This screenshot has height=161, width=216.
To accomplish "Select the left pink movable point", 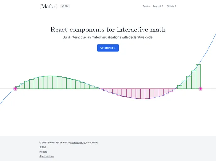I will pyautogui.click(x=15, y=89).
